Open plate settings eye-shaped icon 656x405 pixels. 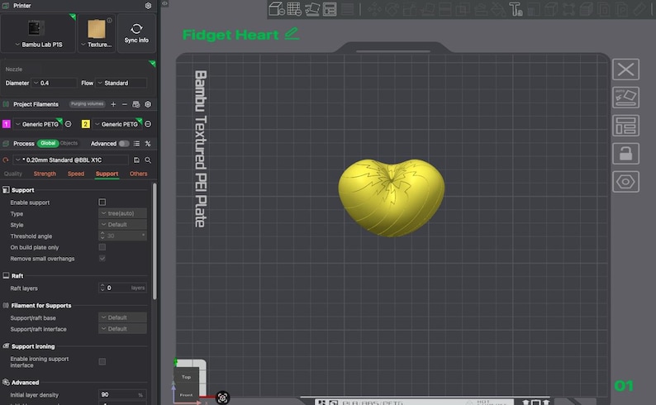625,182
